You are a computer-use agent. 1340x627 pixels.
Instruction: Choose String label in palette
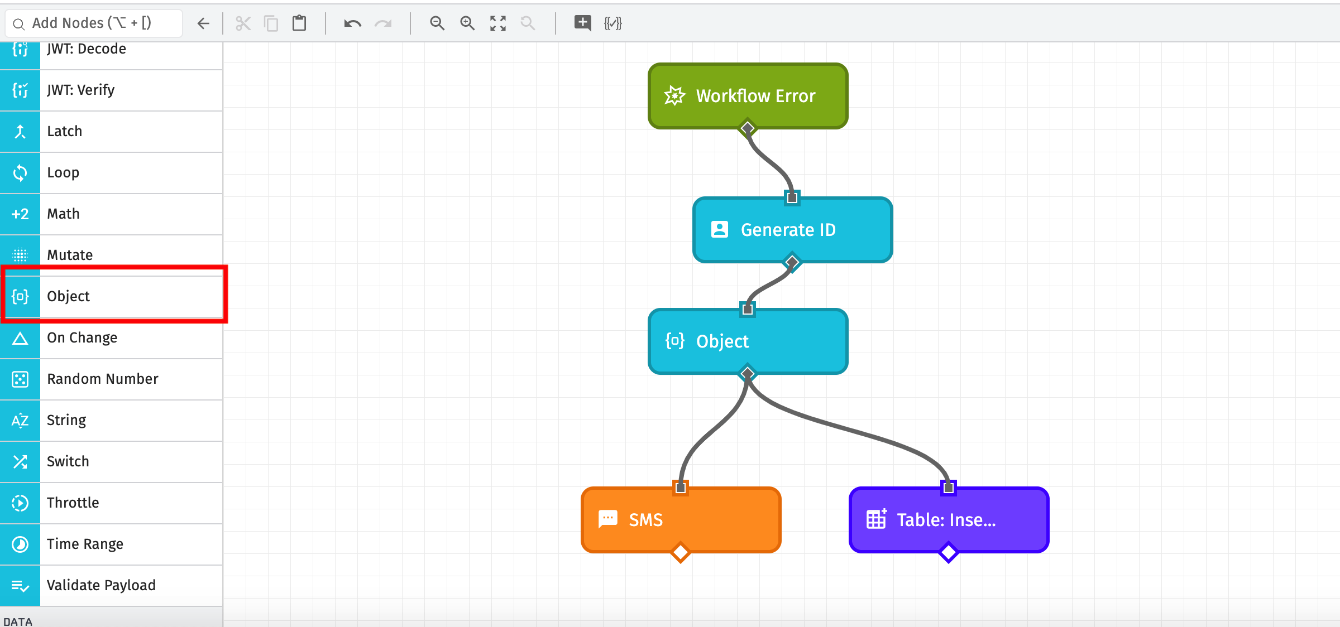coord(66,421)
